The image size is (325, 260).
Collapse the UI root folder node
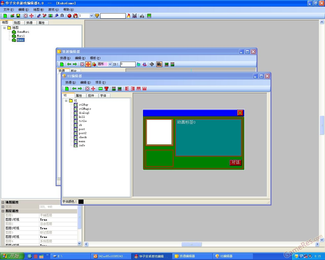point(66,101)
